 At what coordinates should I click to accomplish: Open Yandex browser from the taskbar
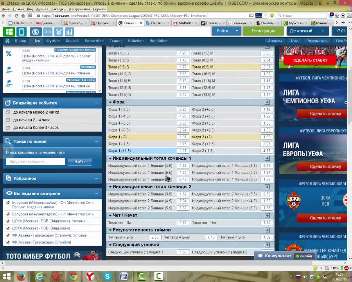tap(90, 277)
